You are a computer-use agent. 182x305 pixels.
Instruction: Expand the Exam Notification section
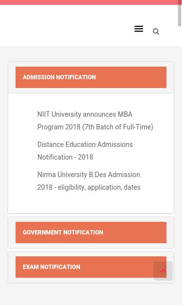point(91,267)
